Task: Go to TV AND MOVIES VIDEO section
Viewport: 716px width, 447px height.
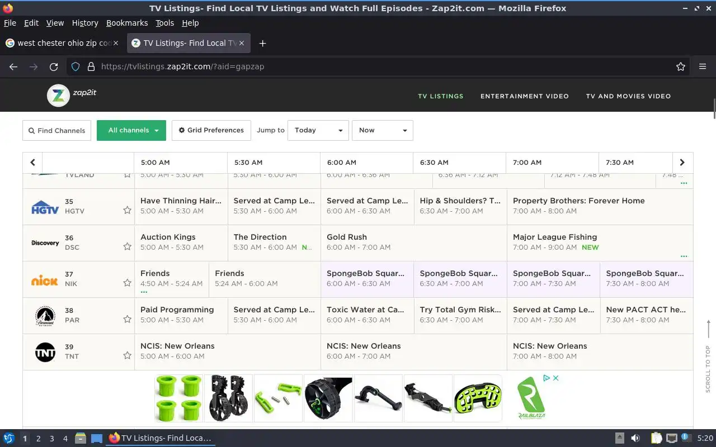Action: 628,96
